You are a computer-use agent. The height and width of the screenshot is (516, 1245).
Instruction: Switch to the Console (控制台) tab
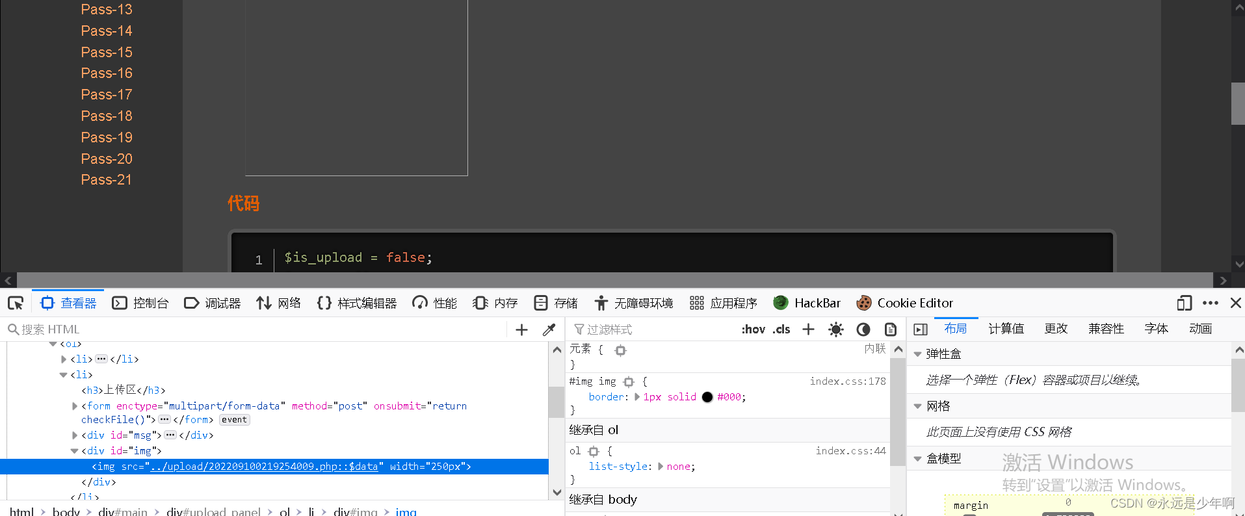140,303
